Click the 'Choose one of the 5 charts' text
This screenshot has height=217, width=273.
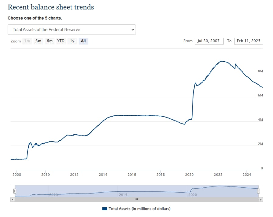pyautogui.click(x=35, y=18)
